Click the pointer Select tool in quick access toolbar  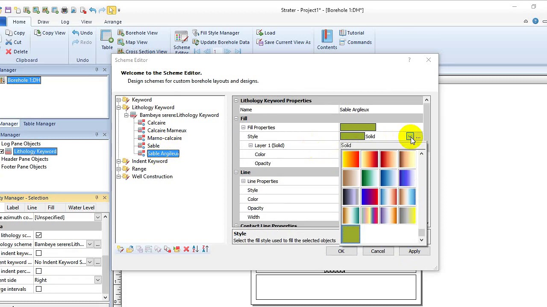click(x=111, y=10)
